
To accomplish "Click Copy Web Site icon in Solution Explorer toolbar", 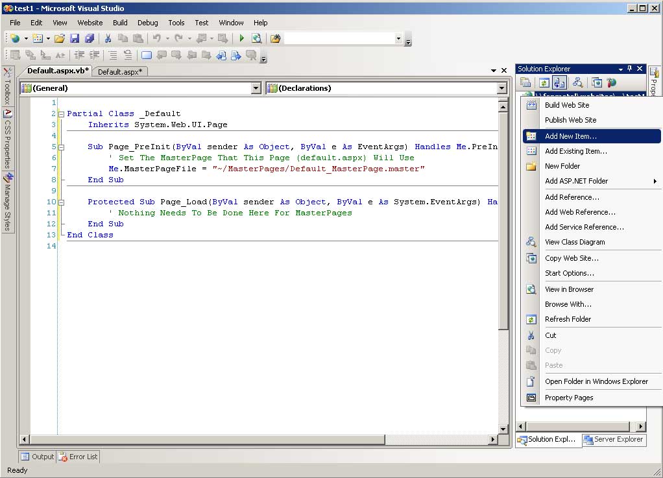I will 597,82.
